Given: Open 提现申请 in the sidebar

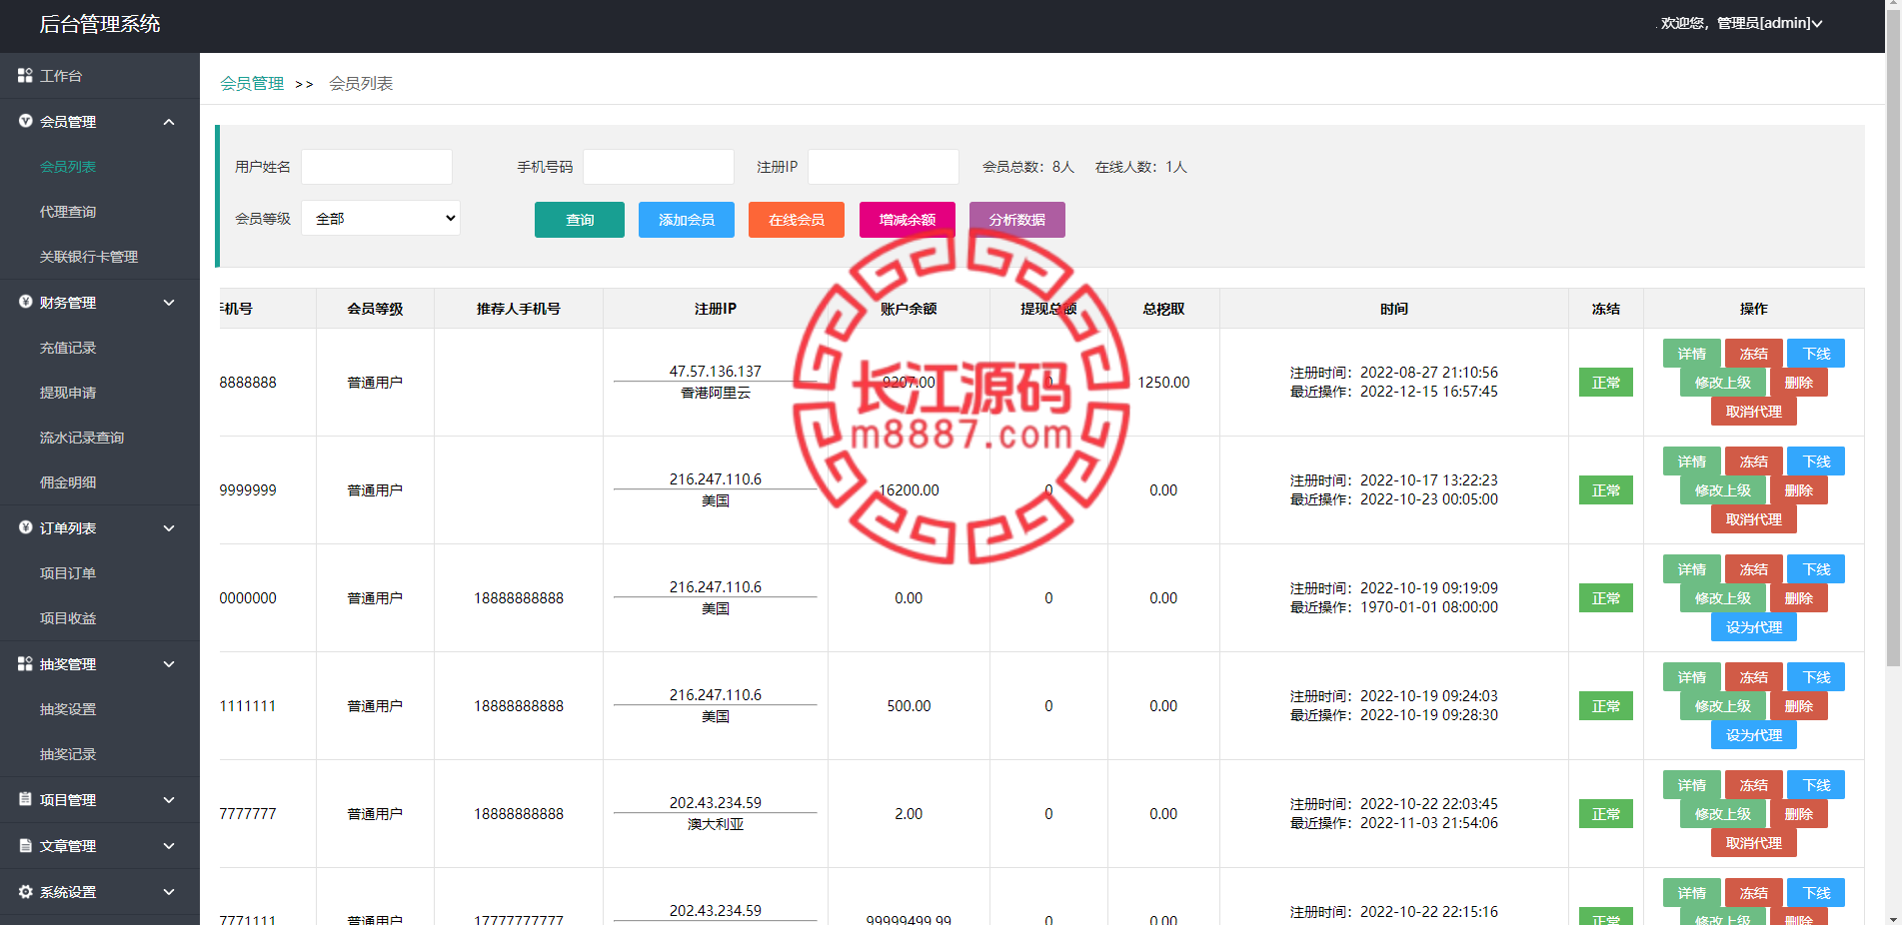Looking at the screenshot, I should pos(68,393).
